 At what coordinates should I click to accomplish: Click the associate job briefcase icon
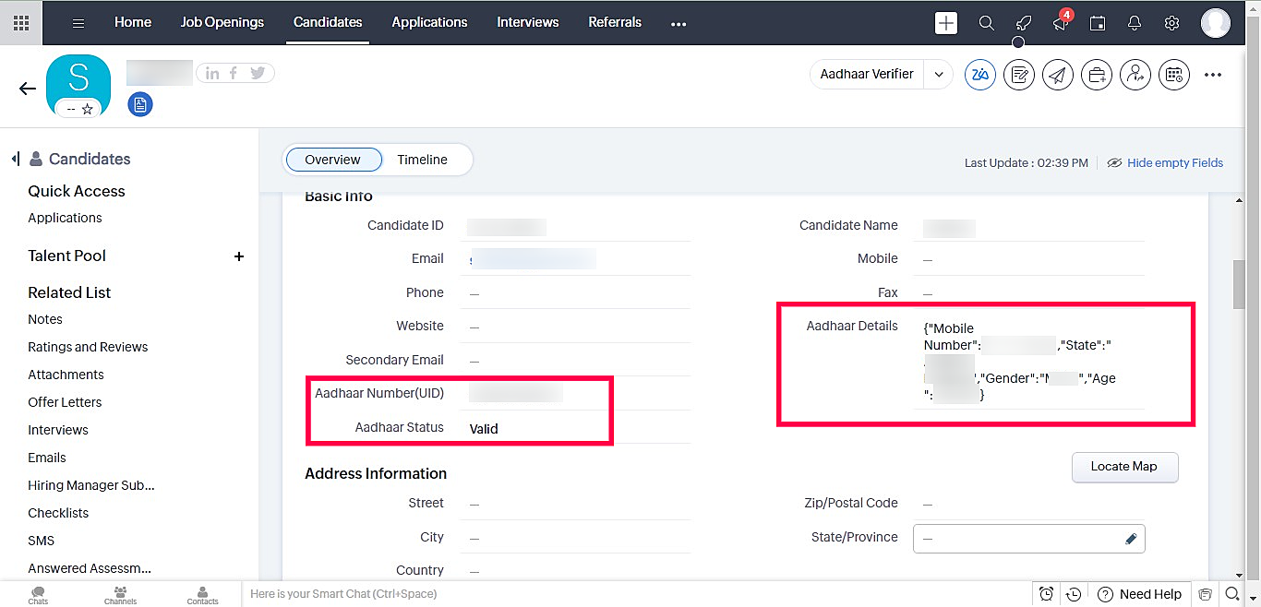pyautogui.click(x=1097, y=75)
